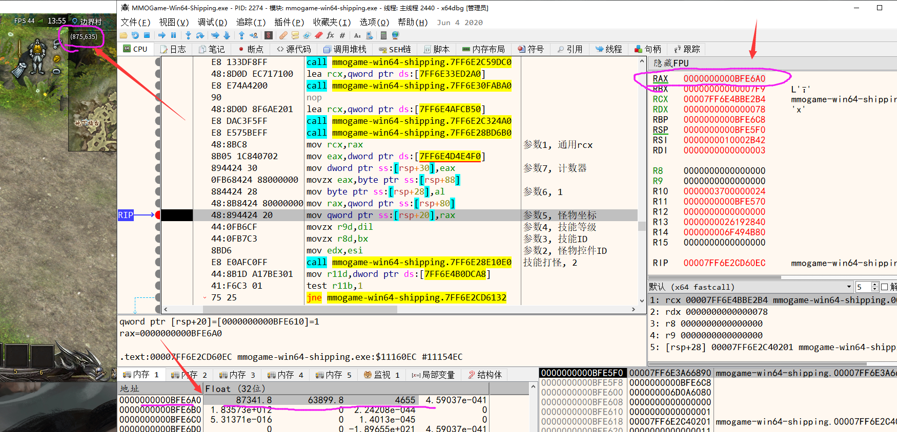
Task: Click disassembly horizontal scrollbar left arrow
Action: pos(166,309)
